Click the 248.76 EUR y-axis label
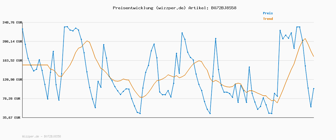 click(x=12, y=22)
